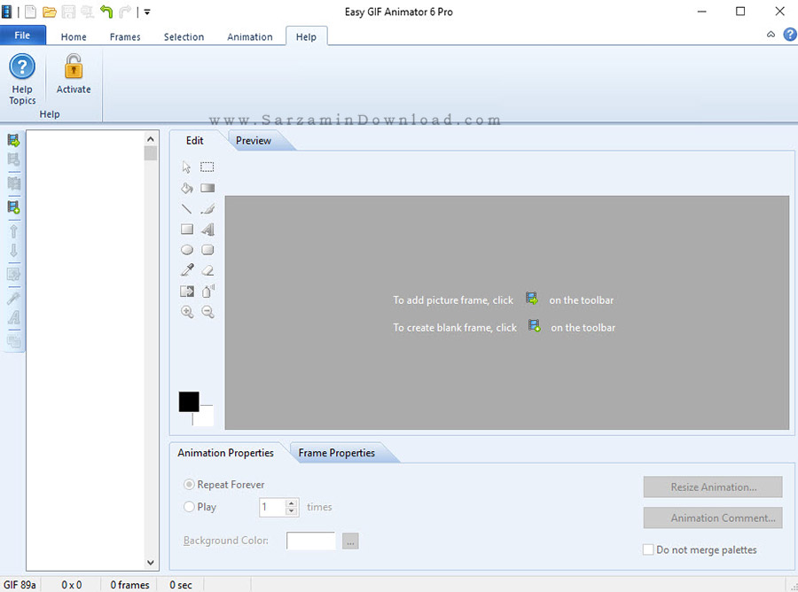Click the play times number field
Image resolution: width=798 pixels, height=592 pixels.
[x=272, y=507]
